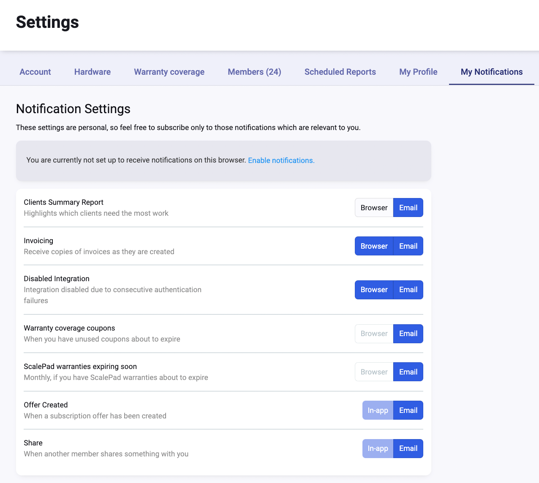Open the Scheduled Reports tab
Screen dimensions: 539x483
(x=340, y=72)
